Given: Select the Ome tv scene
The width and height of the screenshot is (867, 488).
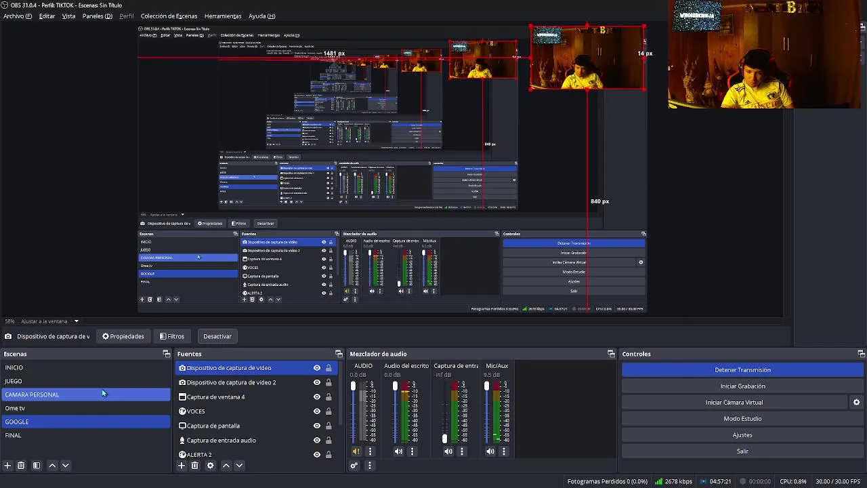Looking at the screenshot, I should 86,408.
